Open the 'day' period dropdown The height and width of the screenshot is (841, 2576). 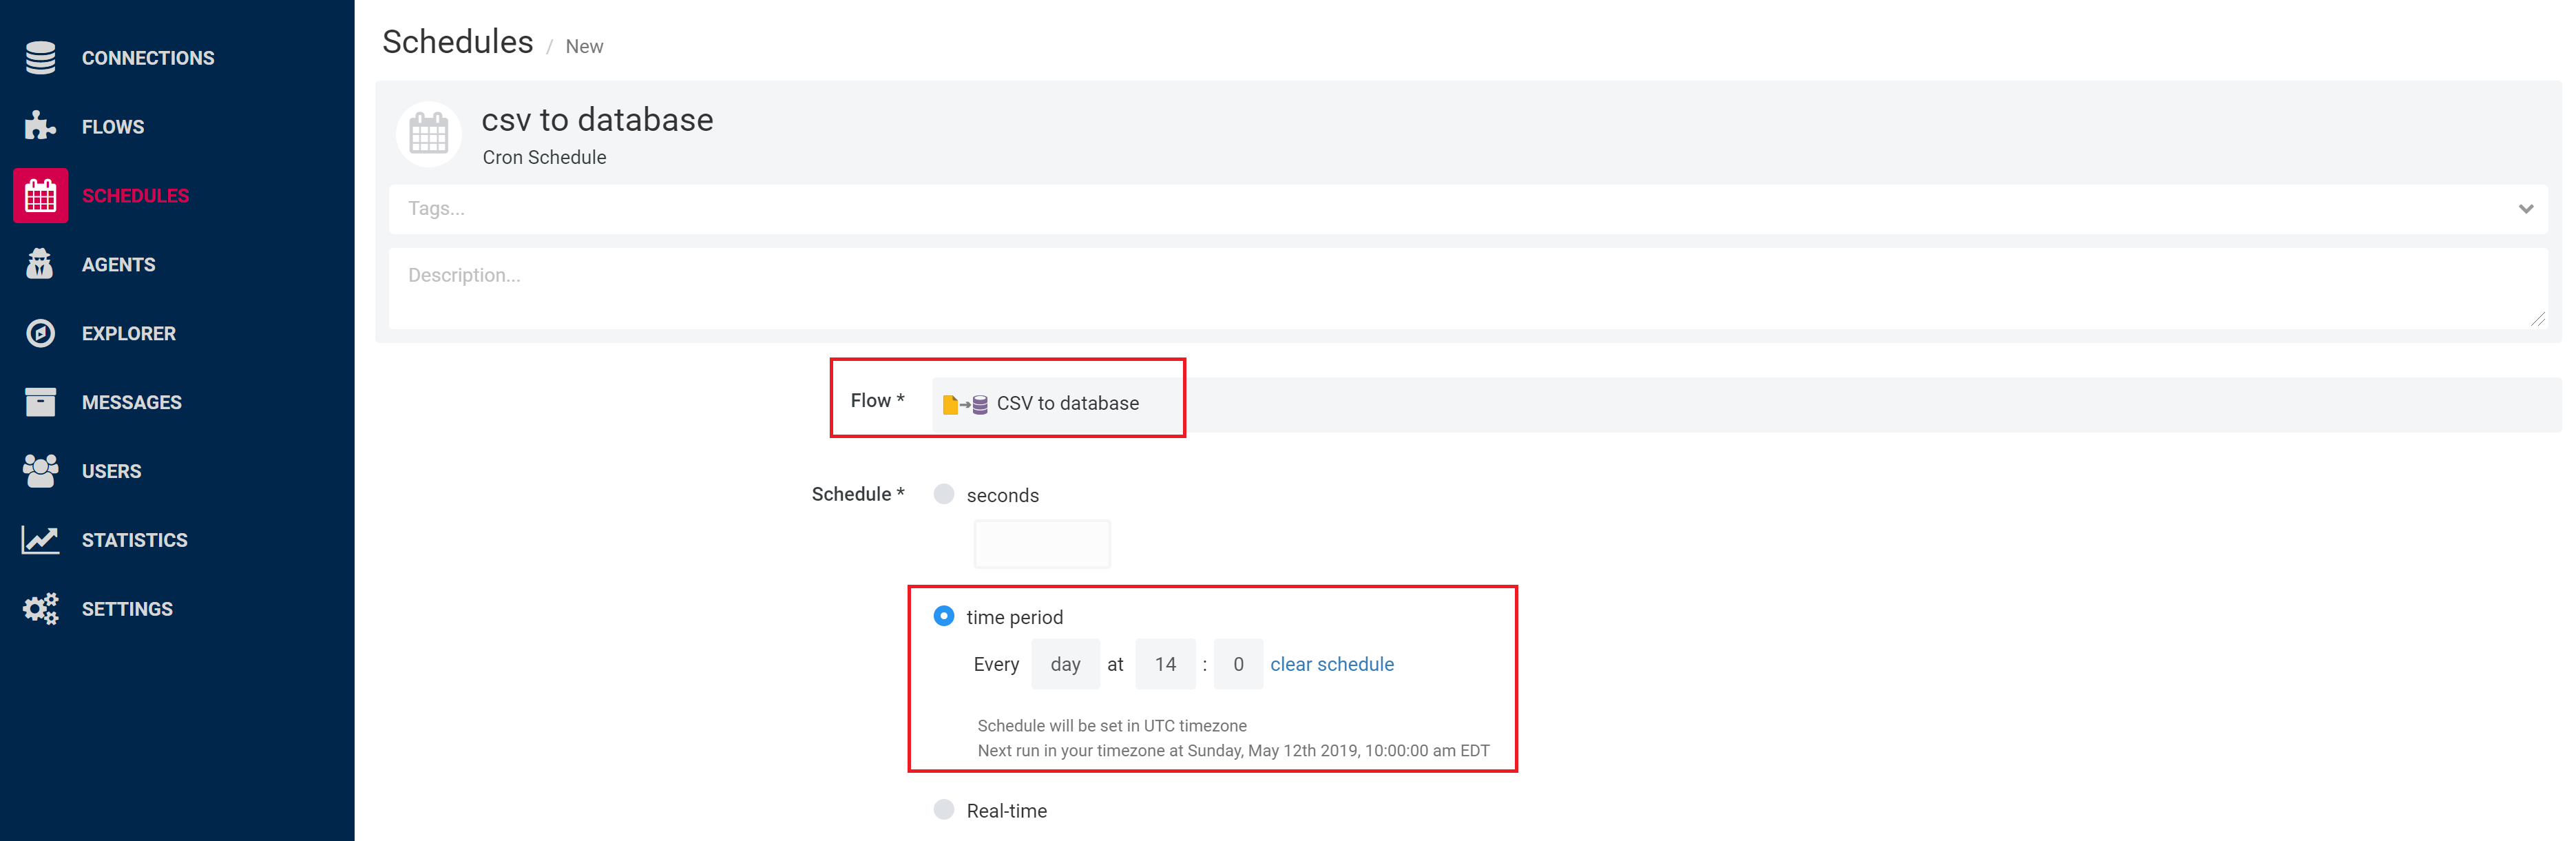tap(1065, 664)
